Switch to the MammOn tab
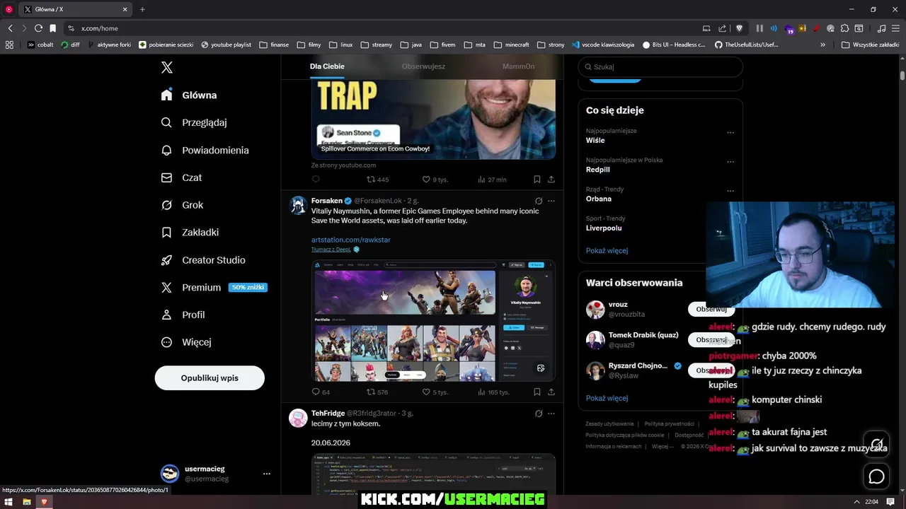Image resolution: width=906 pixels, height=509 pixels. pos(518,66)
